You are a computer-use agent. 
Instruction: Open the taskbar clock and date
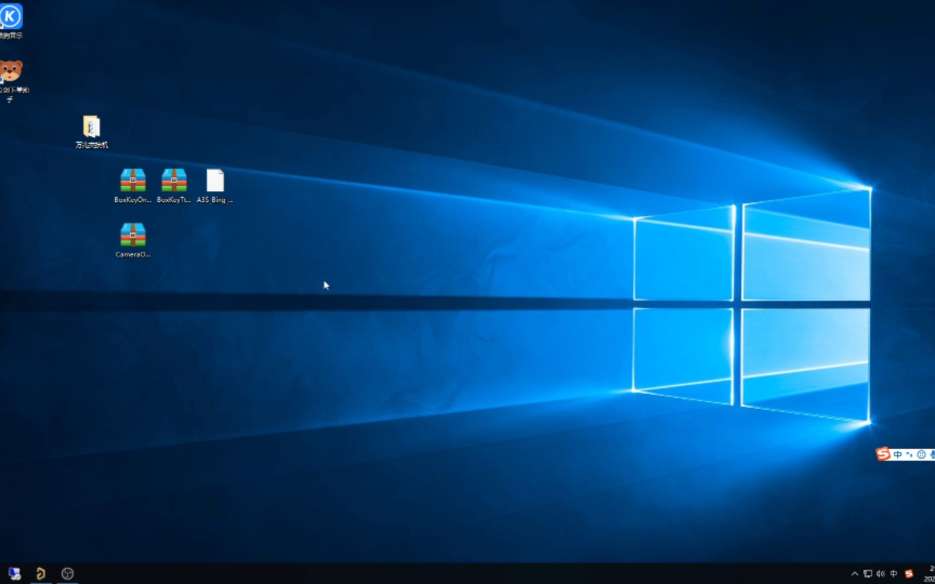930,574
